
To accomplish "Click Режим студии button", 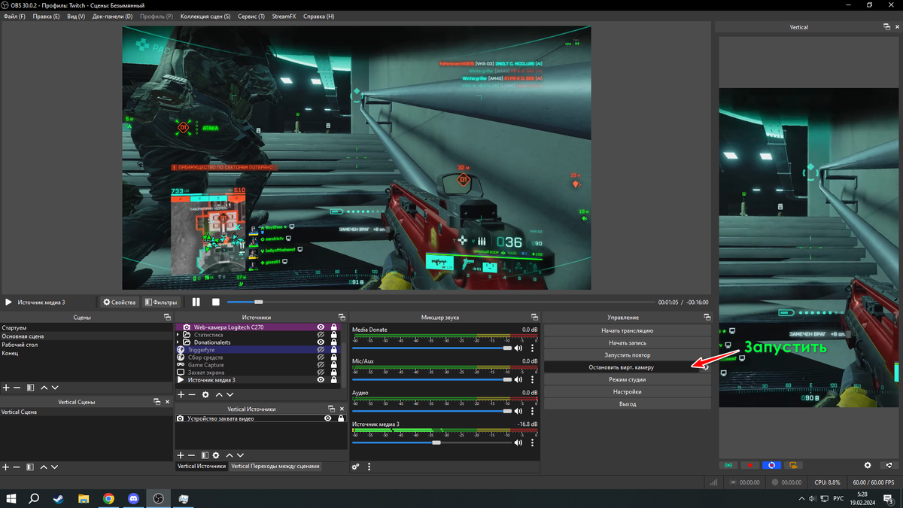I will click(627, 379).
